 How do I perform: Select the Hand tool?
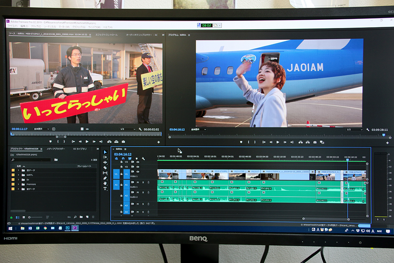tap(105, 183)
